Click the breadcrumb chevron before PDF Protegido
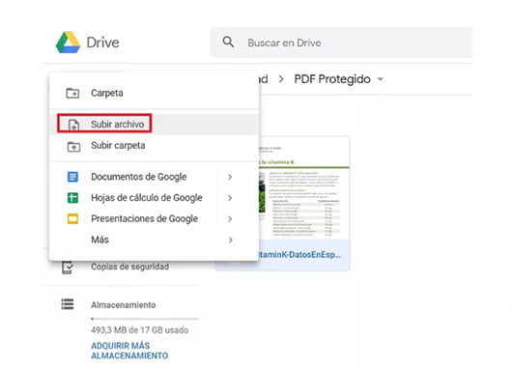The image size is (513, 368). click(281, 79)
